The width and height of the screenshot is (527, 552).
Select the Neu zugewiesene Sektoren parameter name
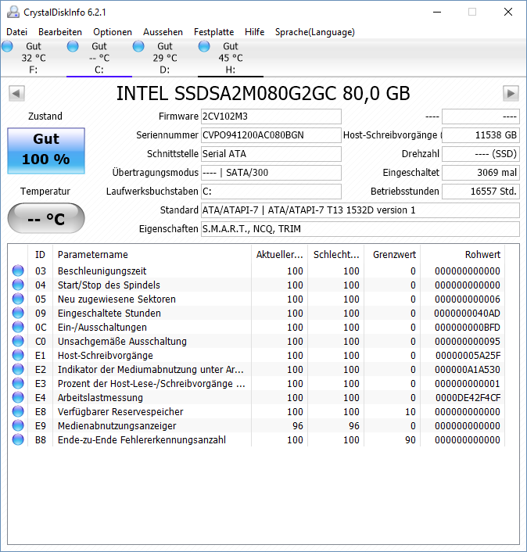click(x=117, y=299)
